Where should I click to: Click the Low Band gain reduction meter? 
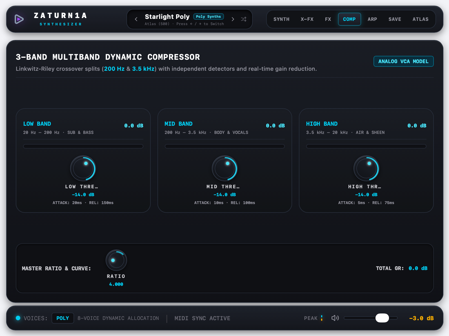click(83, 146)
